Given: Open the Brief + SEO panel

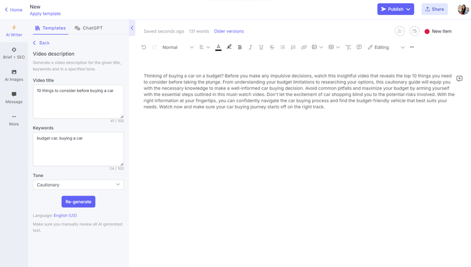Looking at the screenshot, I should 14,53.
